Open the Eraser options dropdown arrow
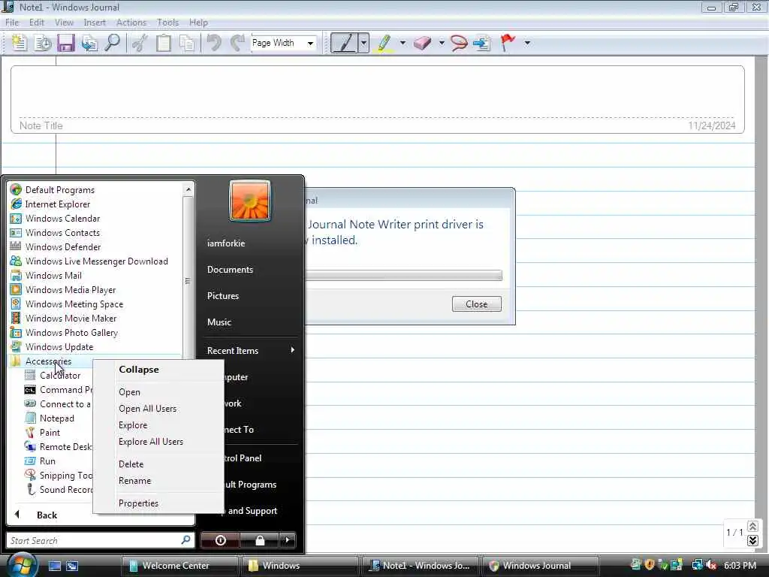Viewport: 769px width, 577px height. click(442, 43)
